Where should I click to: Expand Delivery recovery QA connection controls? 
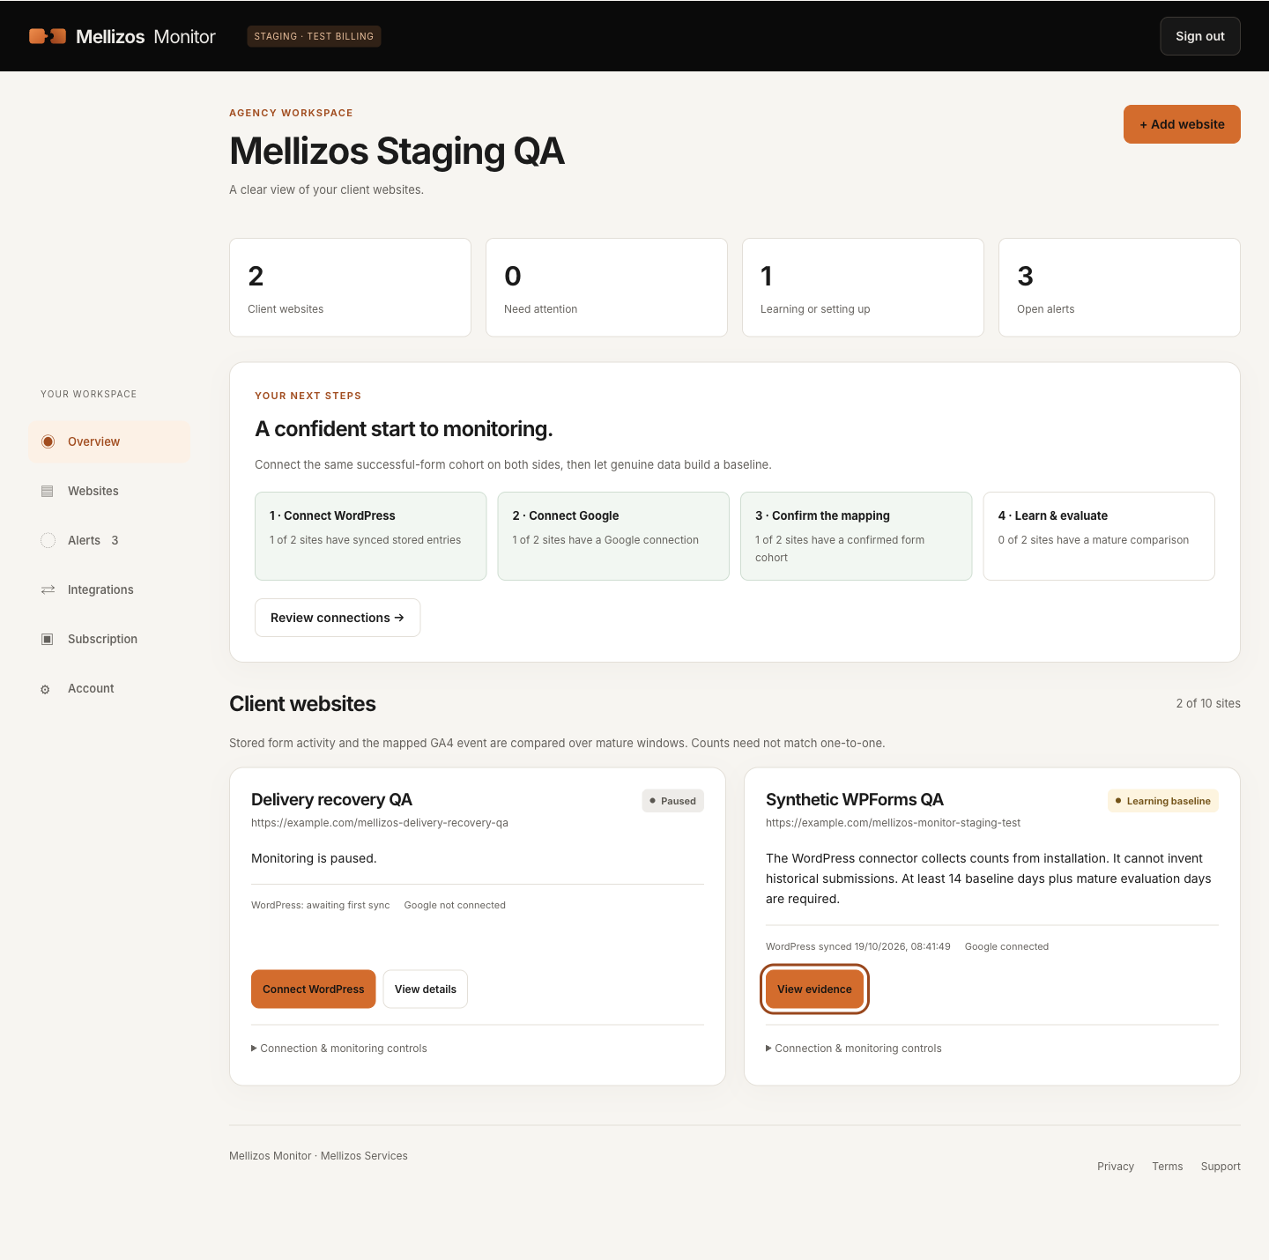pyautogui.click(x=339, y=1049)
